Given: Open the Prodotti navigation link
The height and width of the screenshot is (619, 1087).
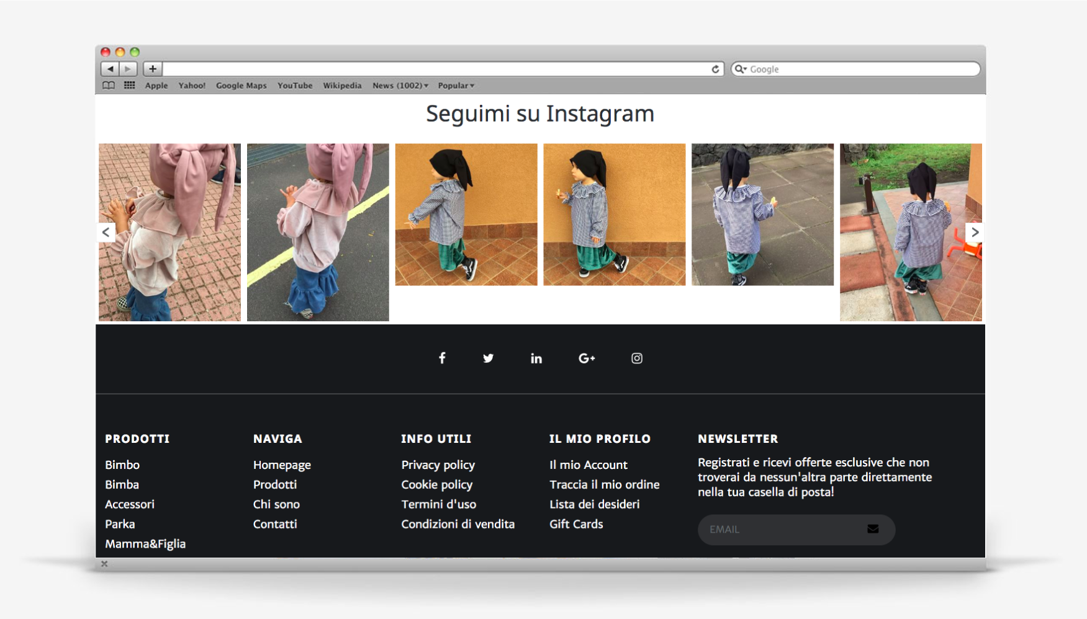Looking at the screenshot, I should click(x=275, y=484).
